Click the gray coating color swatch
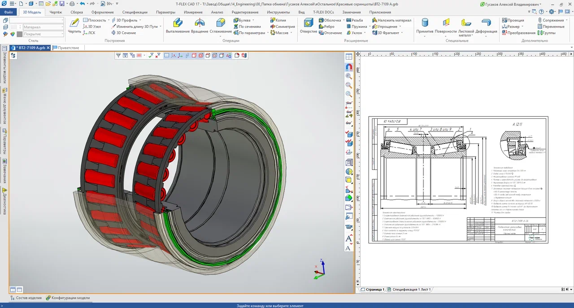The width and height of the screenshot is (574, 308). [19, 34]
